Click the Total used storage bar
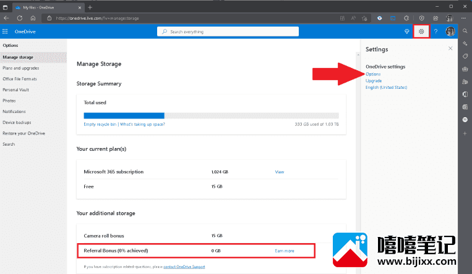The image size is (472, 274). pyautogui.click(x=211, y=115)
